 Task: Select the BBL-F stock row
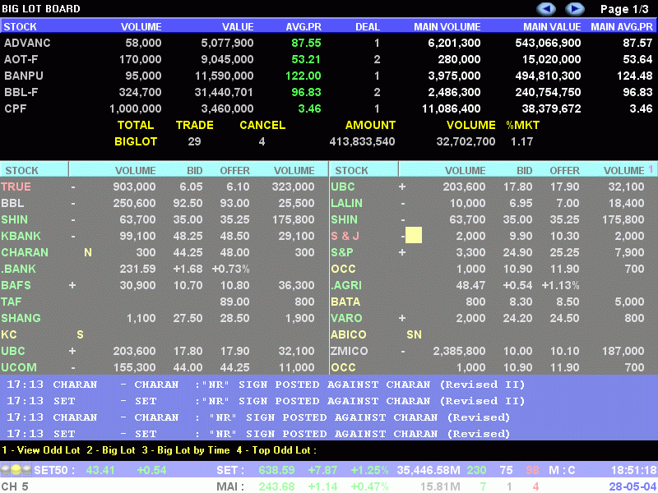[x=329, y=92]
